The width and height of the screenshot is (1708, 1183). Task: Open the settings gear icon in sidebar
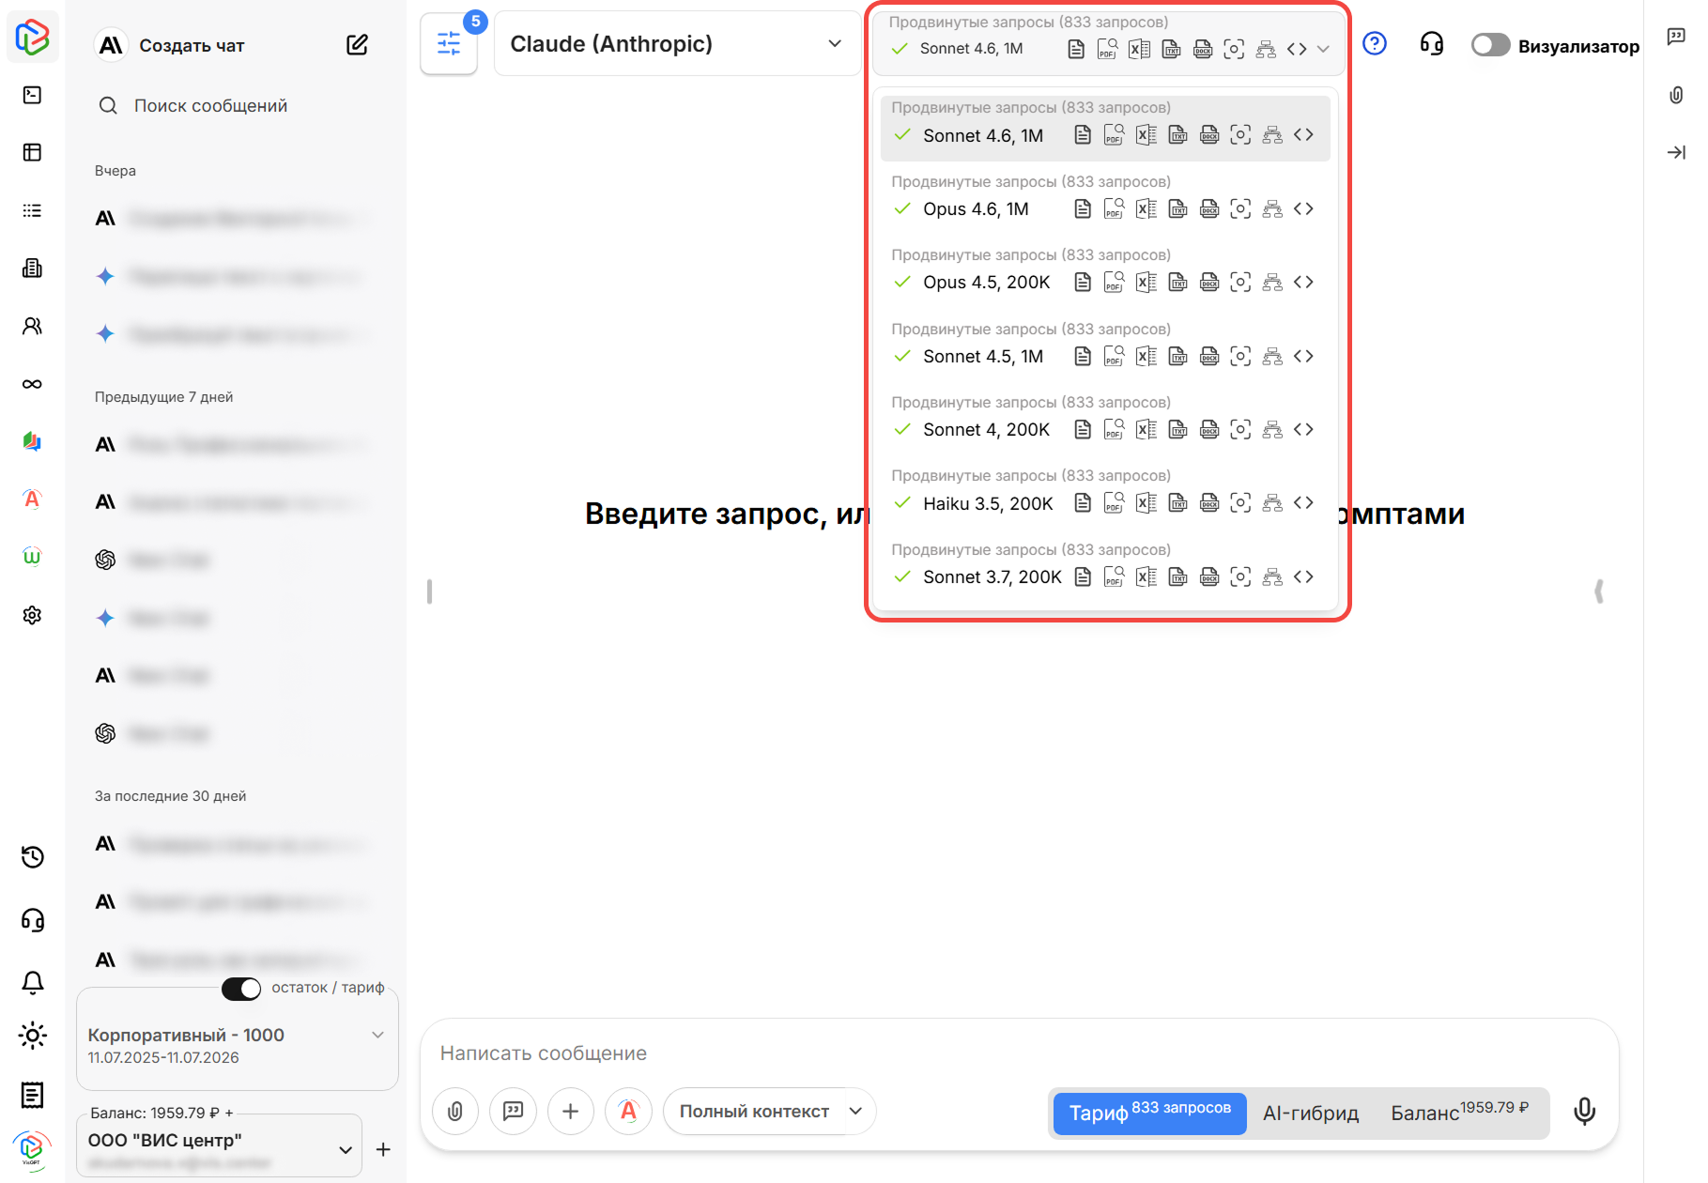32,615
